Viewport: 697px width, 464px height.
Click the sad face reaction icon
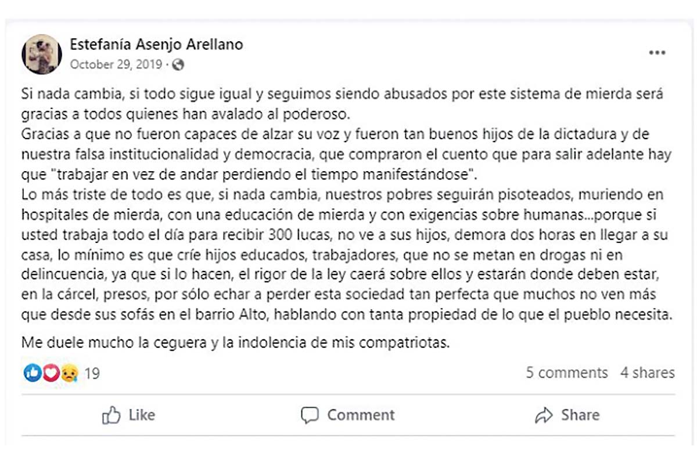[x=70, y=373]
